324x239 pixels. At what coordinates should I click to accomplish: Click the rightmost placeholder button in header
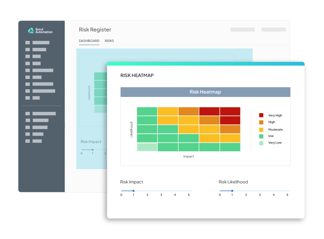273,30
